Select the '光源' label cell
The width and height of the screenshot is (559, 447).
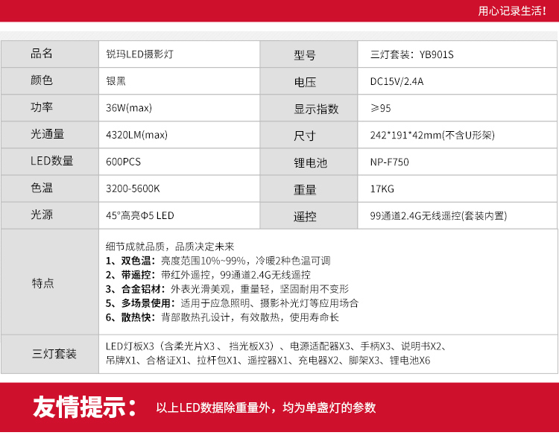pyautogui.click(x=50, y=215)
